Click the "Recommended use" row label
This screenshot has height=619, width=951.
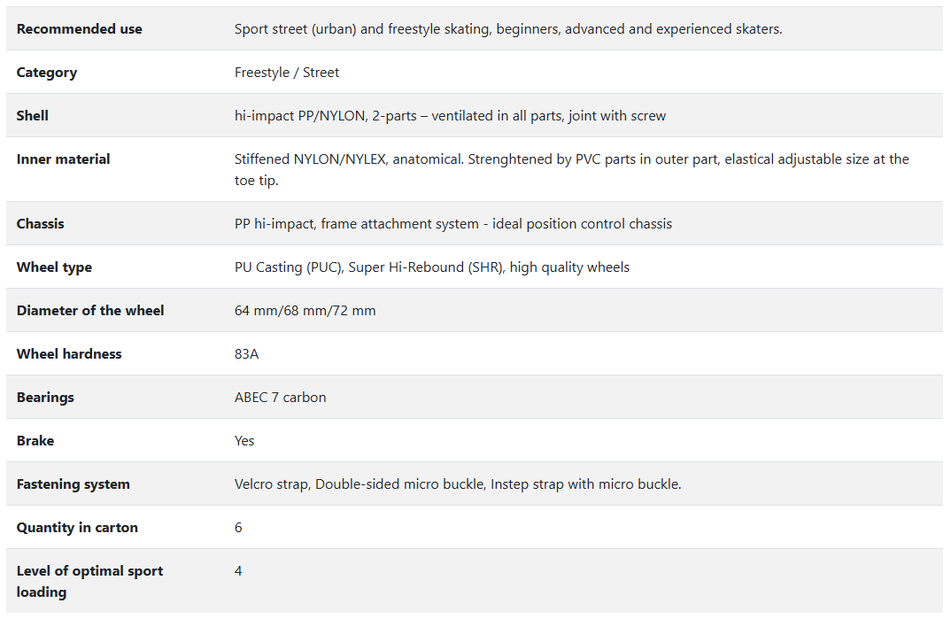click(x=80, y=29)
